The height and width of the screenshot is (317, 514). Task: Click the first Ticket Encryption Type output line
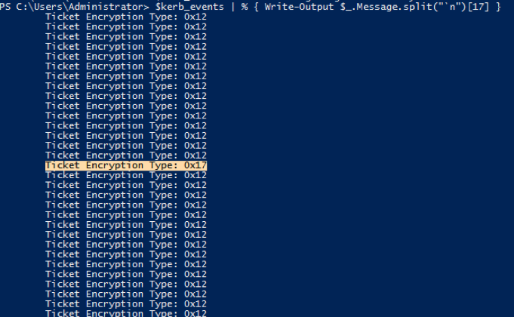pyautogui.click(x=126, y=17)
